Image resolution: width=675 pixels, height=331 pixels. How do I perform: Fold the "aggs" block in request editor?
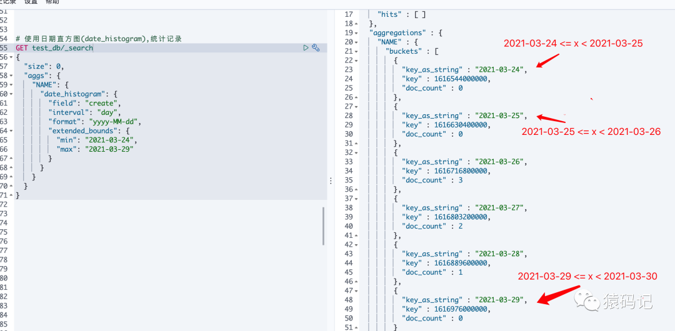(12, 76)
